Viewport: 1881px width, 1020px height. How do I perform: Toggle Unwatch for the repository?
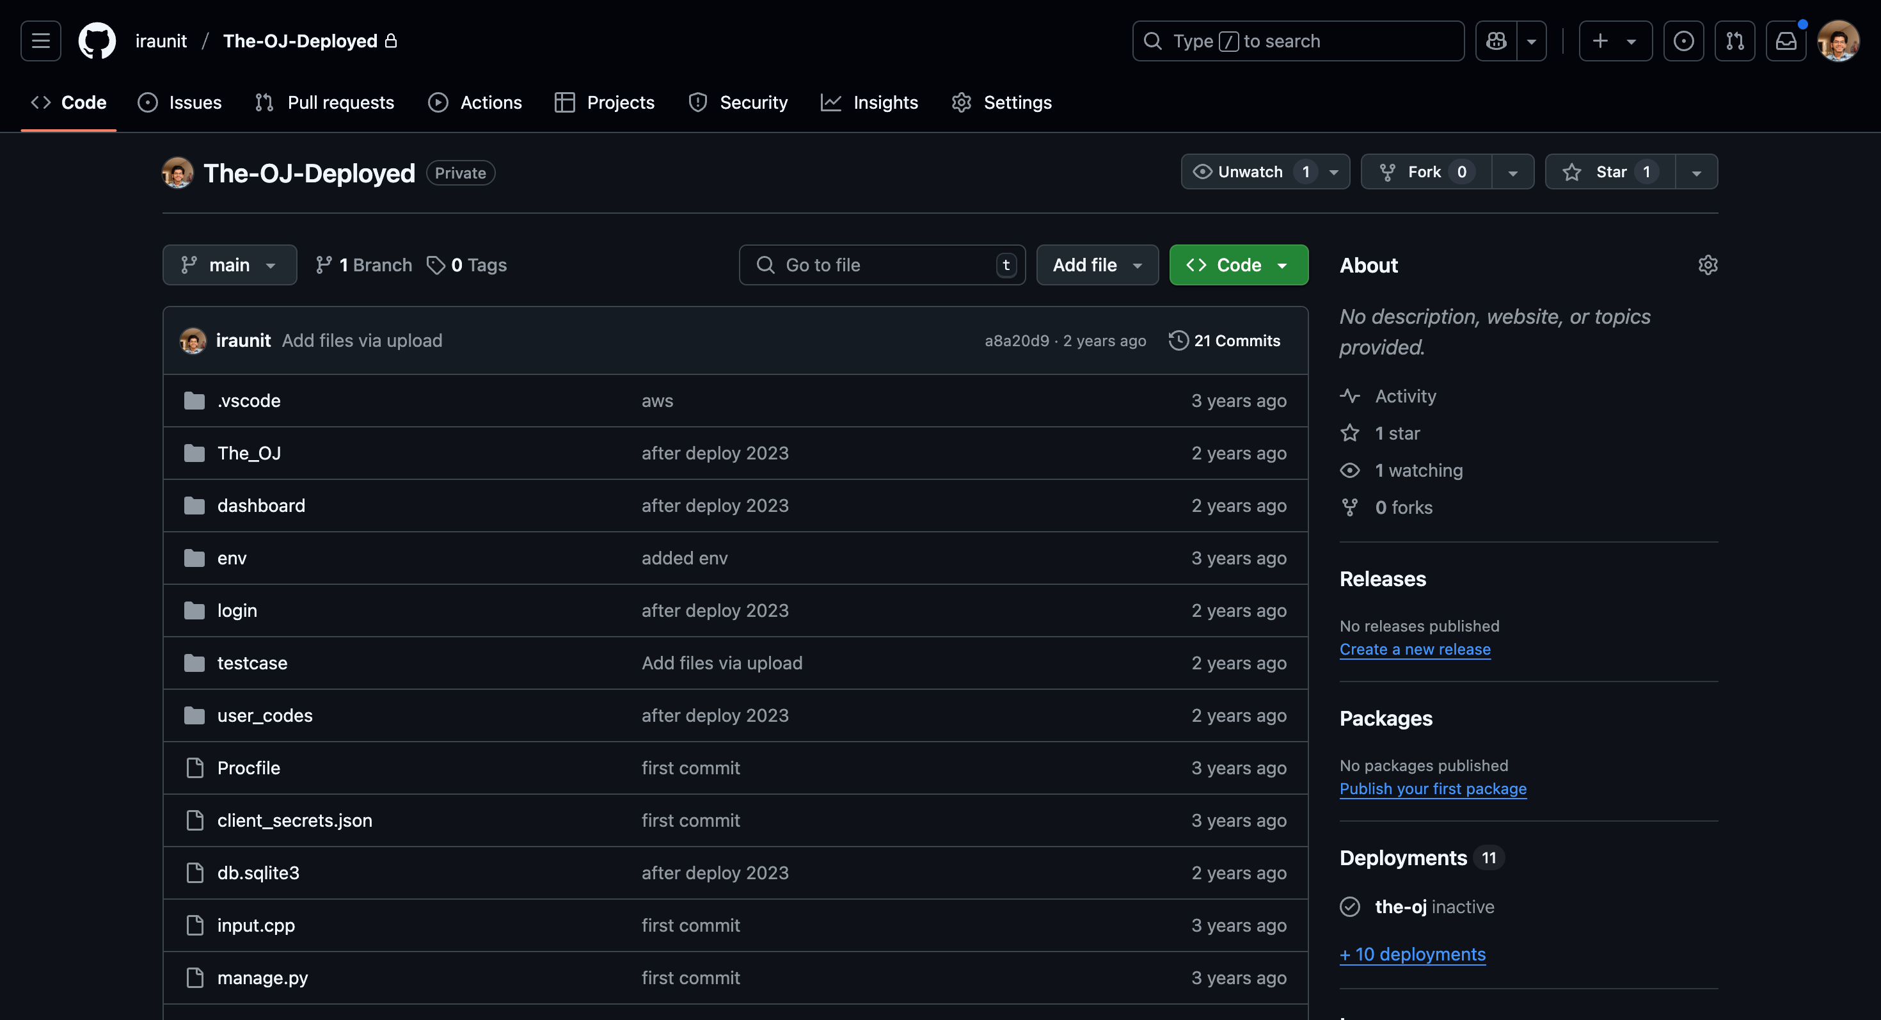coord(1250,172)
